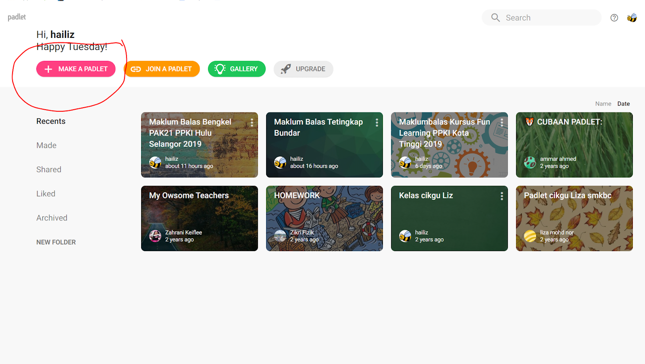This screenshot has height=364, width=645.
Task: Select Made in sidebar
Action: [x=46, y=146]
